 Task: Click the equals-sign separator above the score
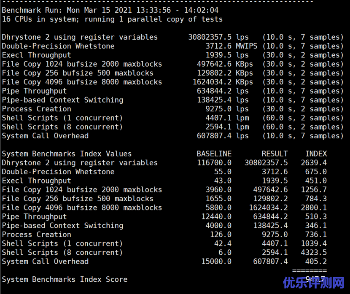click(x=309, y=270)
